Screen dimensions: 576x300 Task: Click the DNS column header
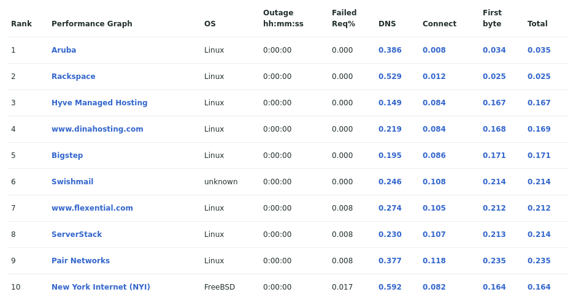387,24
